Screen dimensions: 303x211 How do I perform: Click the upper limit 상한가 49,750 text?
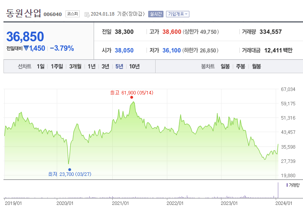tap(201, 32)
